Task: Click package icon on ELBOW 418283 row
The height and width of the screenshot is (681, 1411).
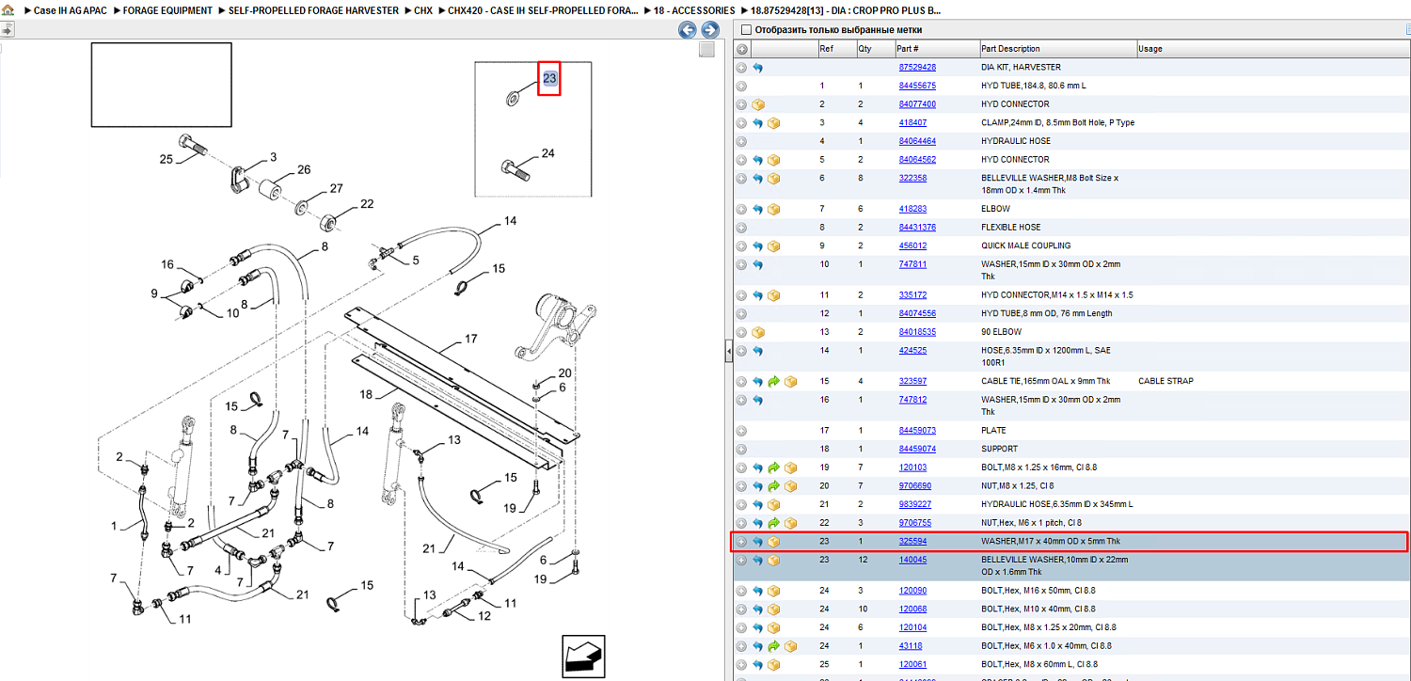Action: pyautogui.click(x=774, y=209)
